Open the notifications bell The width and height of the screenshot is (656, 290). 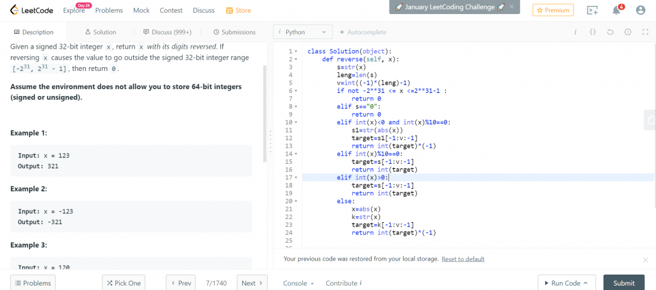point(616,10)
